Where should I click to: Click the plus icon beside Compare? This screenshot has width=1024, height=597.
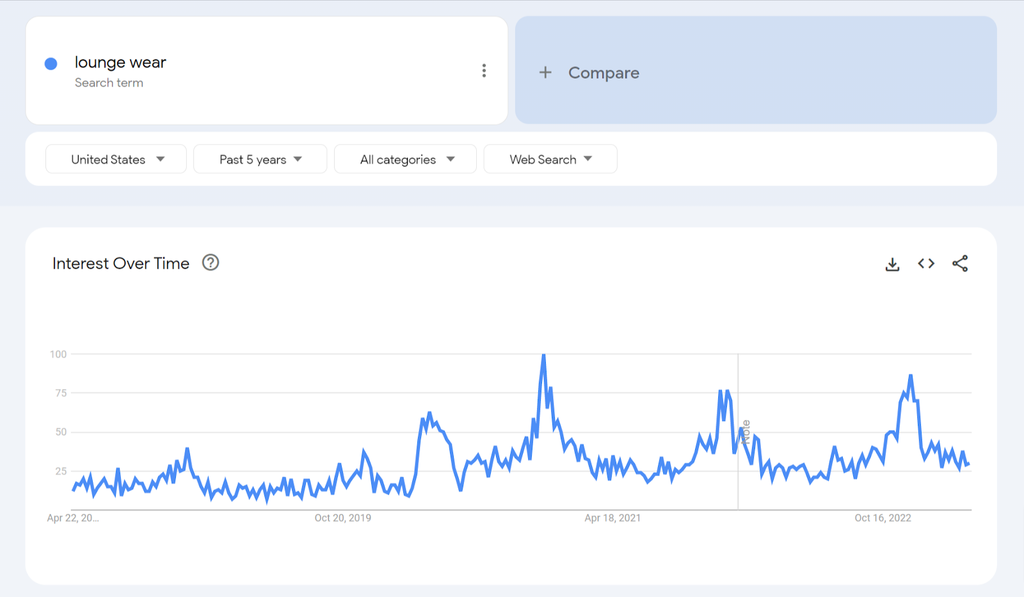[545, 72]
